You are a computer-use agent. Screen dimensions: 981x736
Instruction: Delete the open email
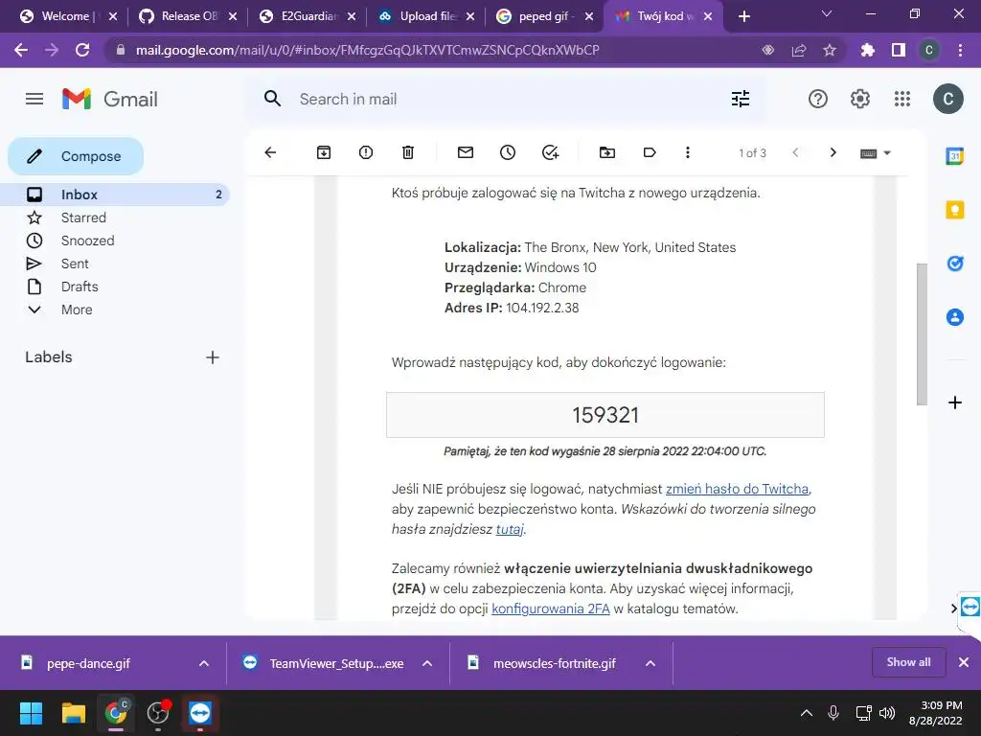point(408,152)
